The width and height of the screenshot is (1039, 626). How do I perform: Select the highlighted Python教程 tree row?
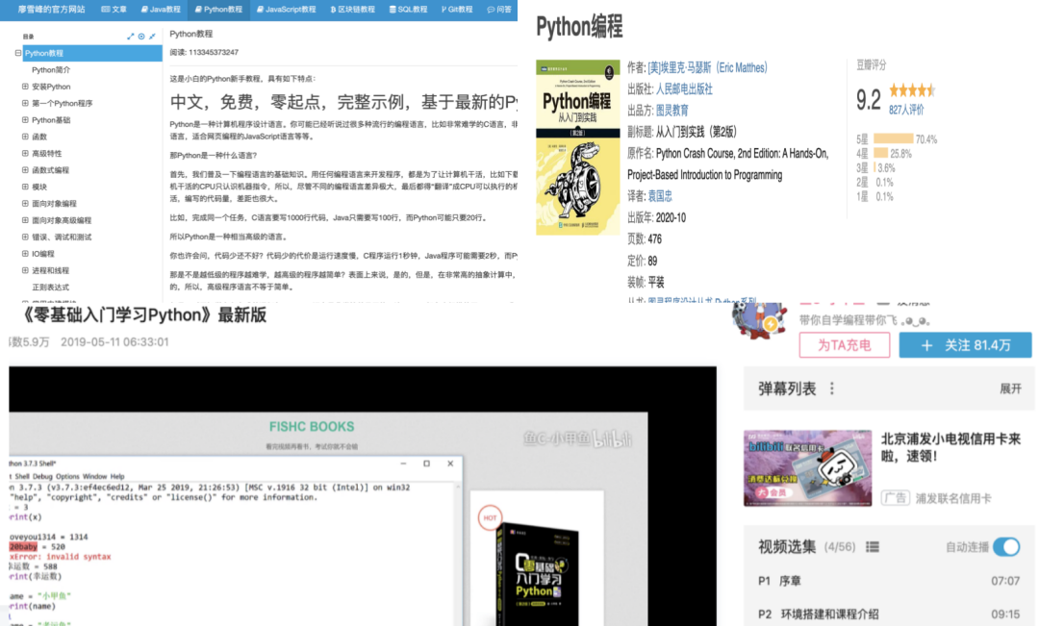[x=92, y=53]
